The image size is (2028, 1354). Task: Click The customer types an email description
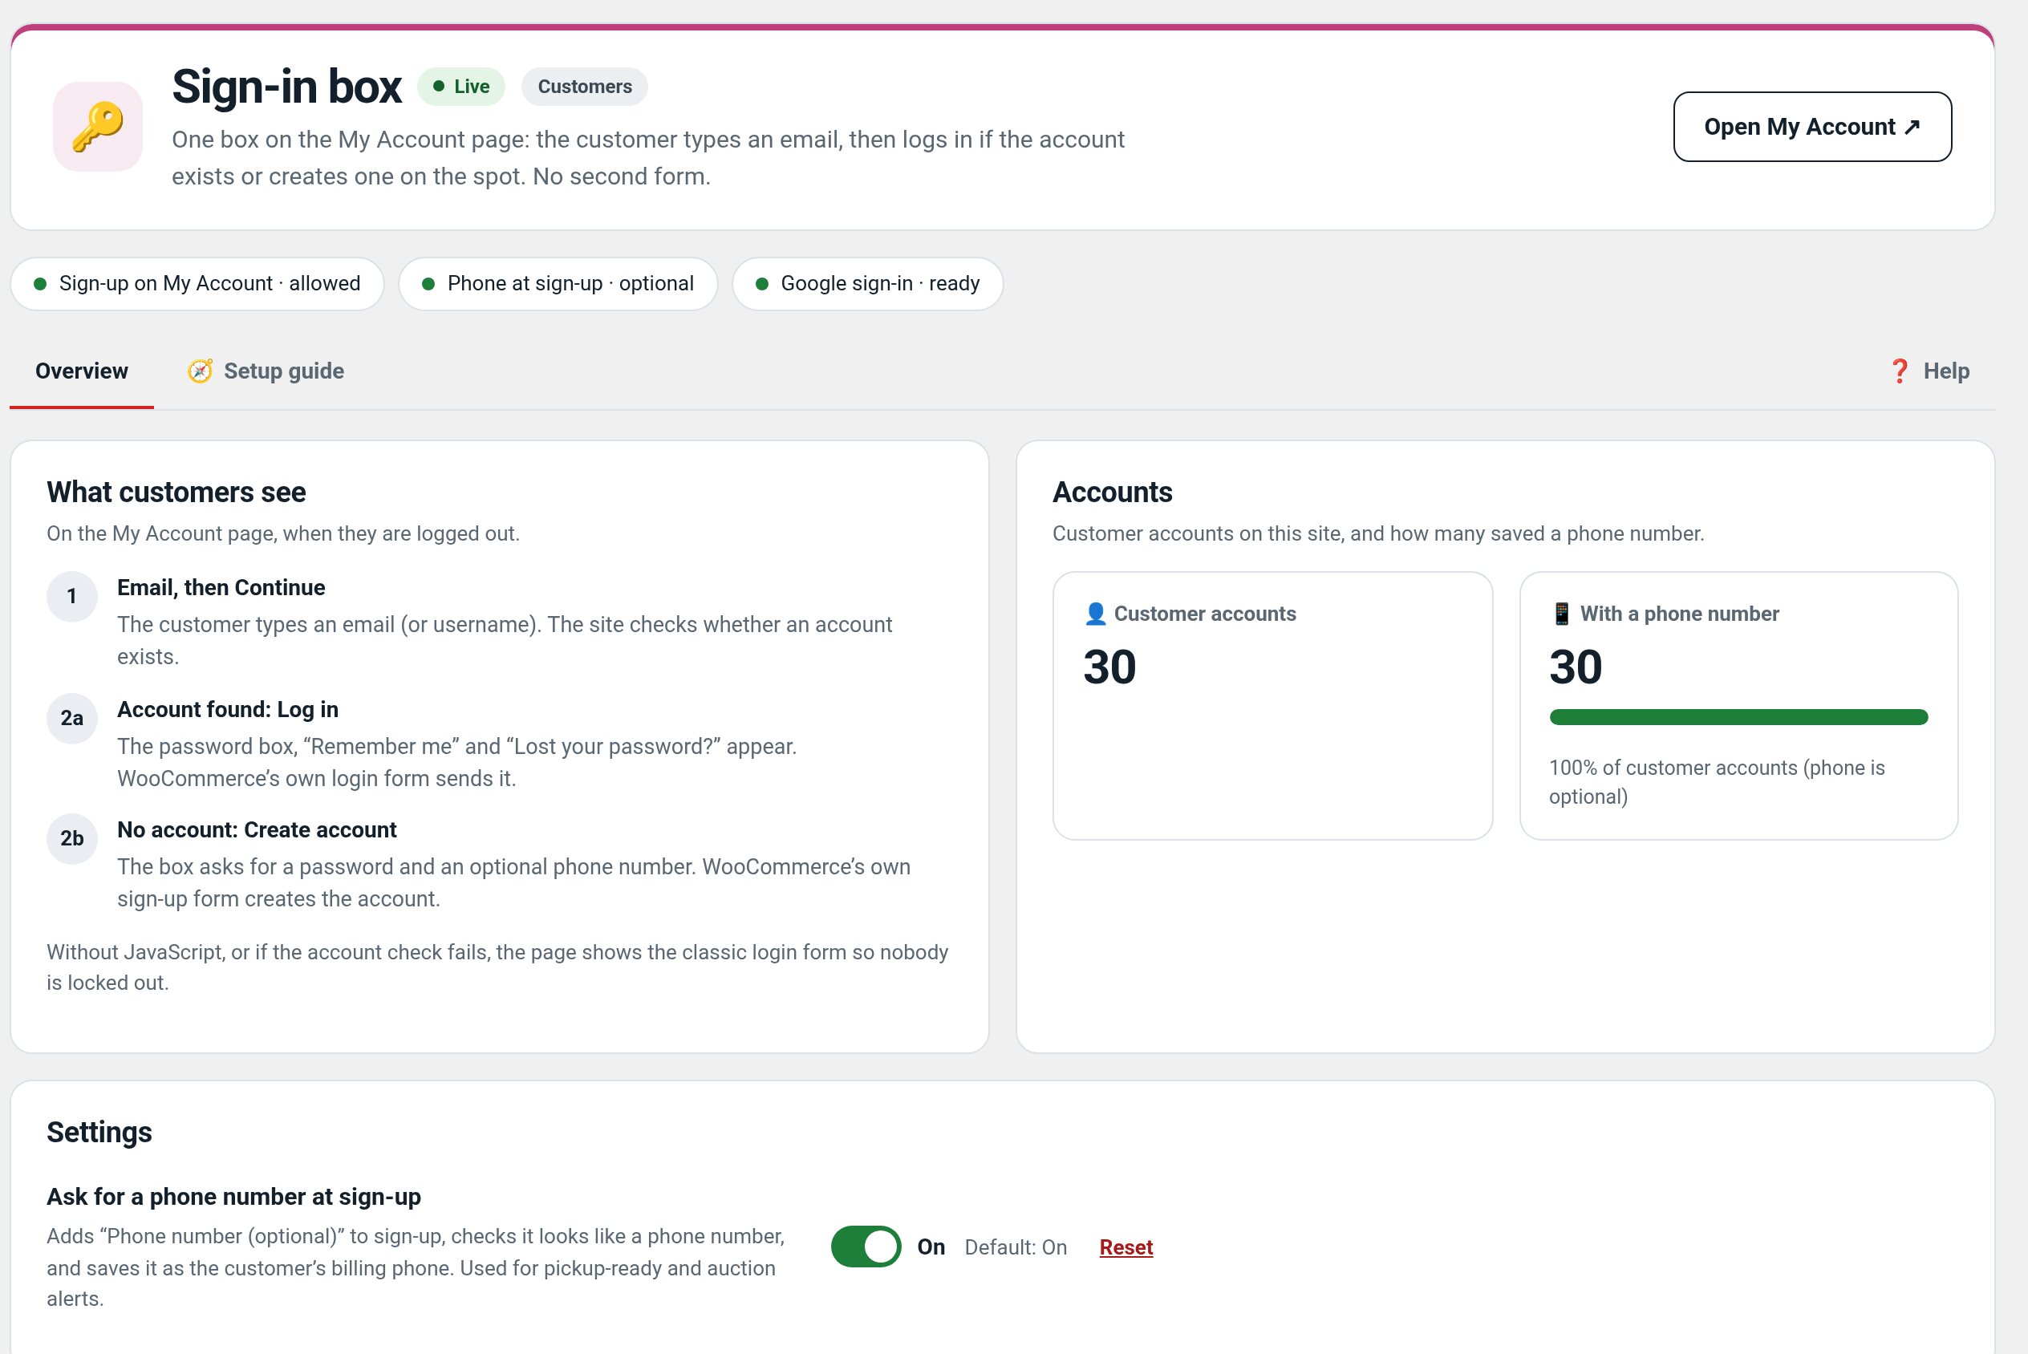click(x=505, y=641)
